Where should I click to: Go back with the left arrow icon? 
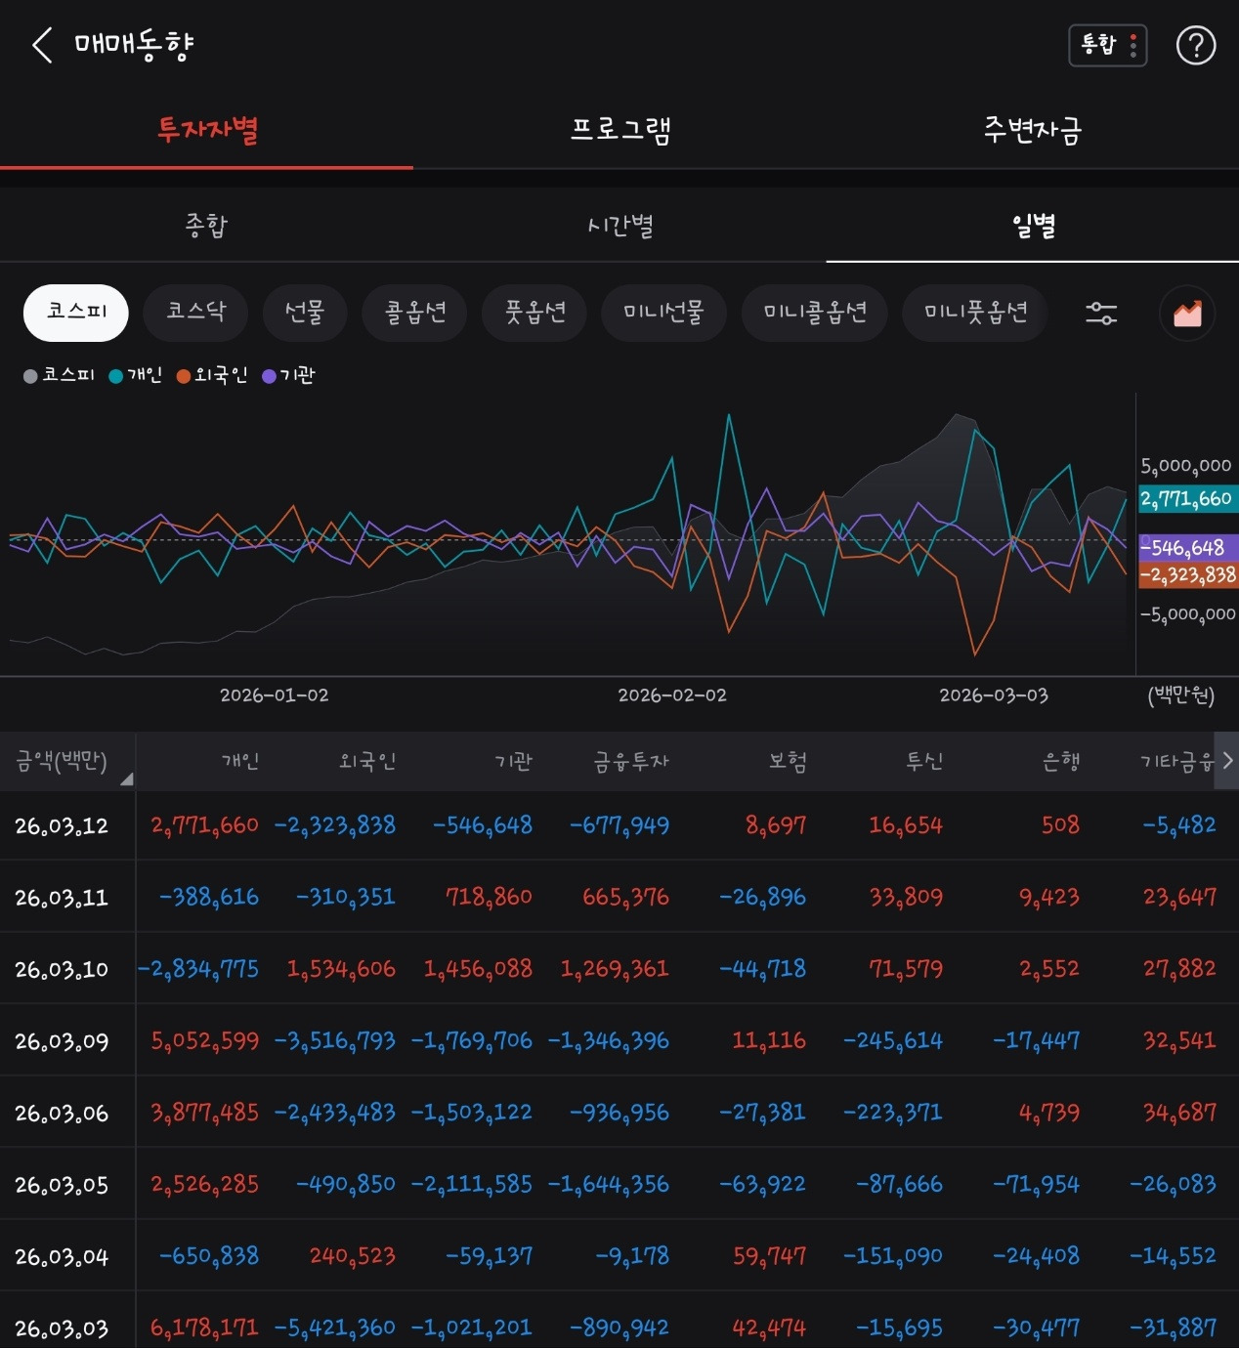click(42, 45)
